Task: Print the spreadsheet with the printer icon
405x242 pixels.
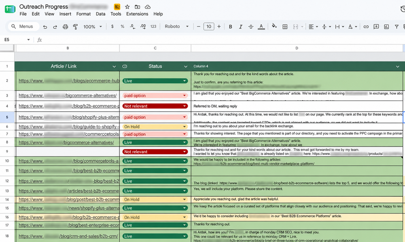Action: pyautogui.click(x=65, y=27)
